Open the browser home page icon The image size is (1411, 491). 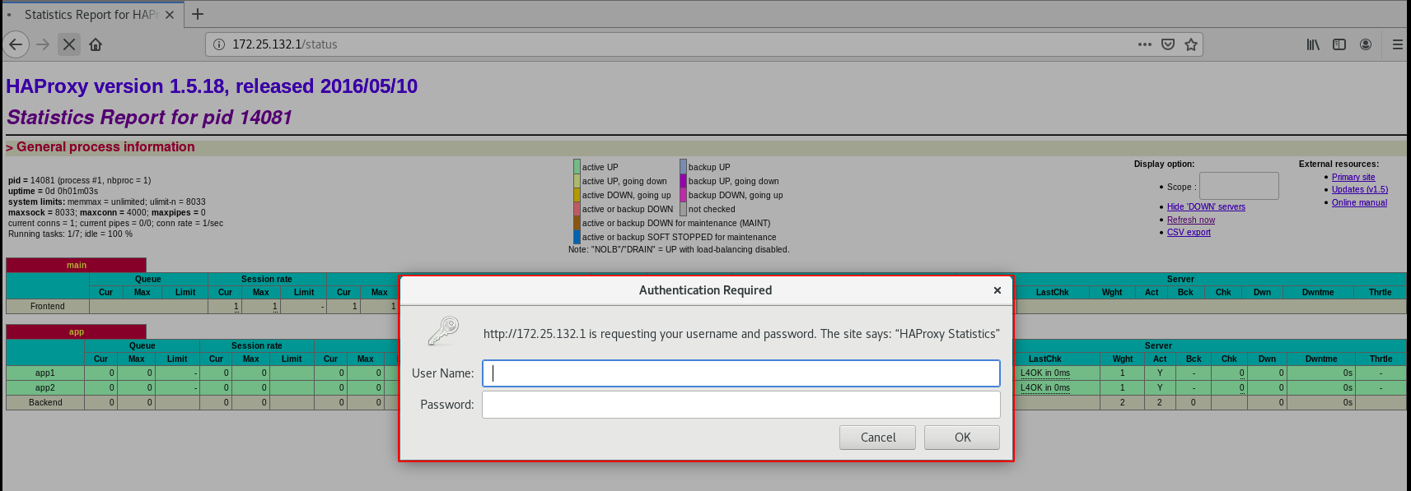pyautogui.click(x=96, y=44)
